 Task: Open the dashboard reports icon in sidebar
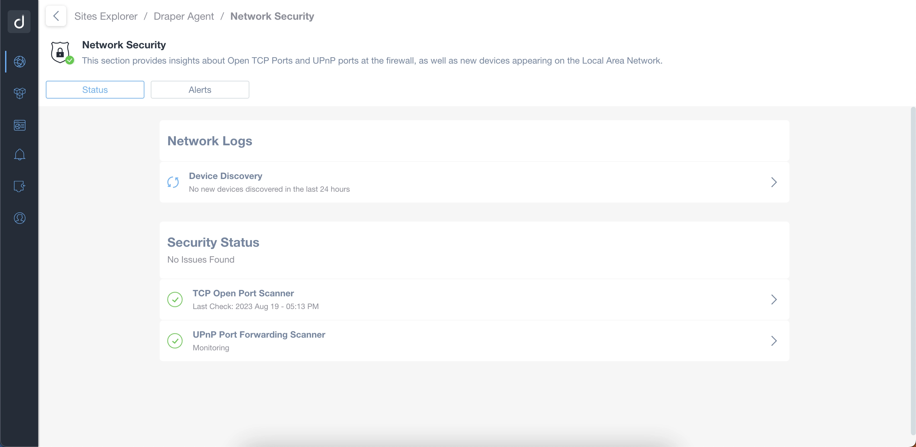point(19,125)
